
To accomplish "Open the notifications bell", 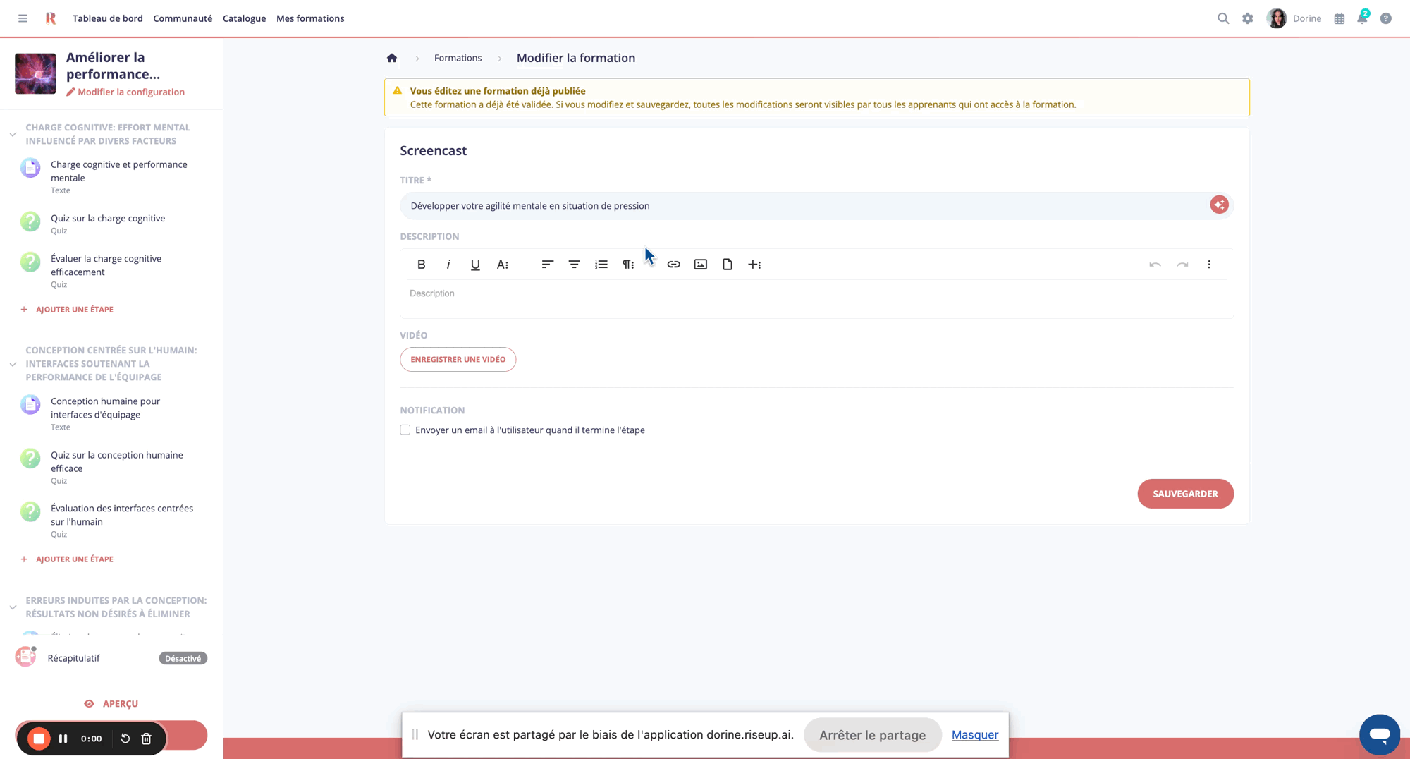I will click(1362, 19).
